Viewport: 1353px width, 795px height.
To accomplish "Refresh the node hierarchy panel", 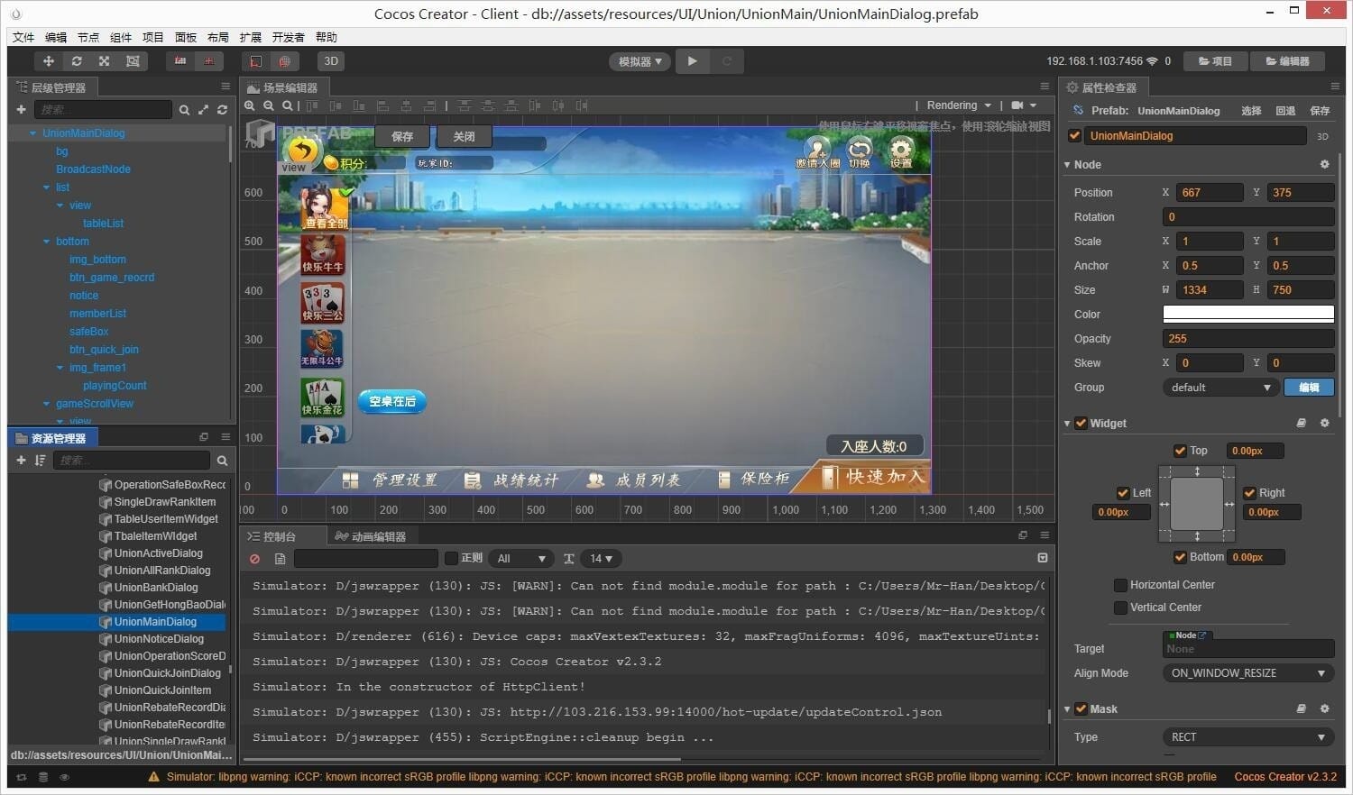I will [x=222, y=110].
